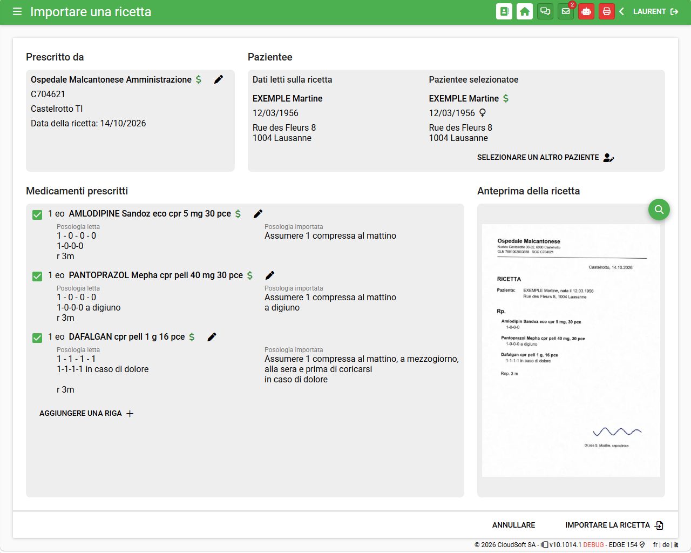Click the DEBUG label in footer
The image size is (691, 553).
[593, 545]
